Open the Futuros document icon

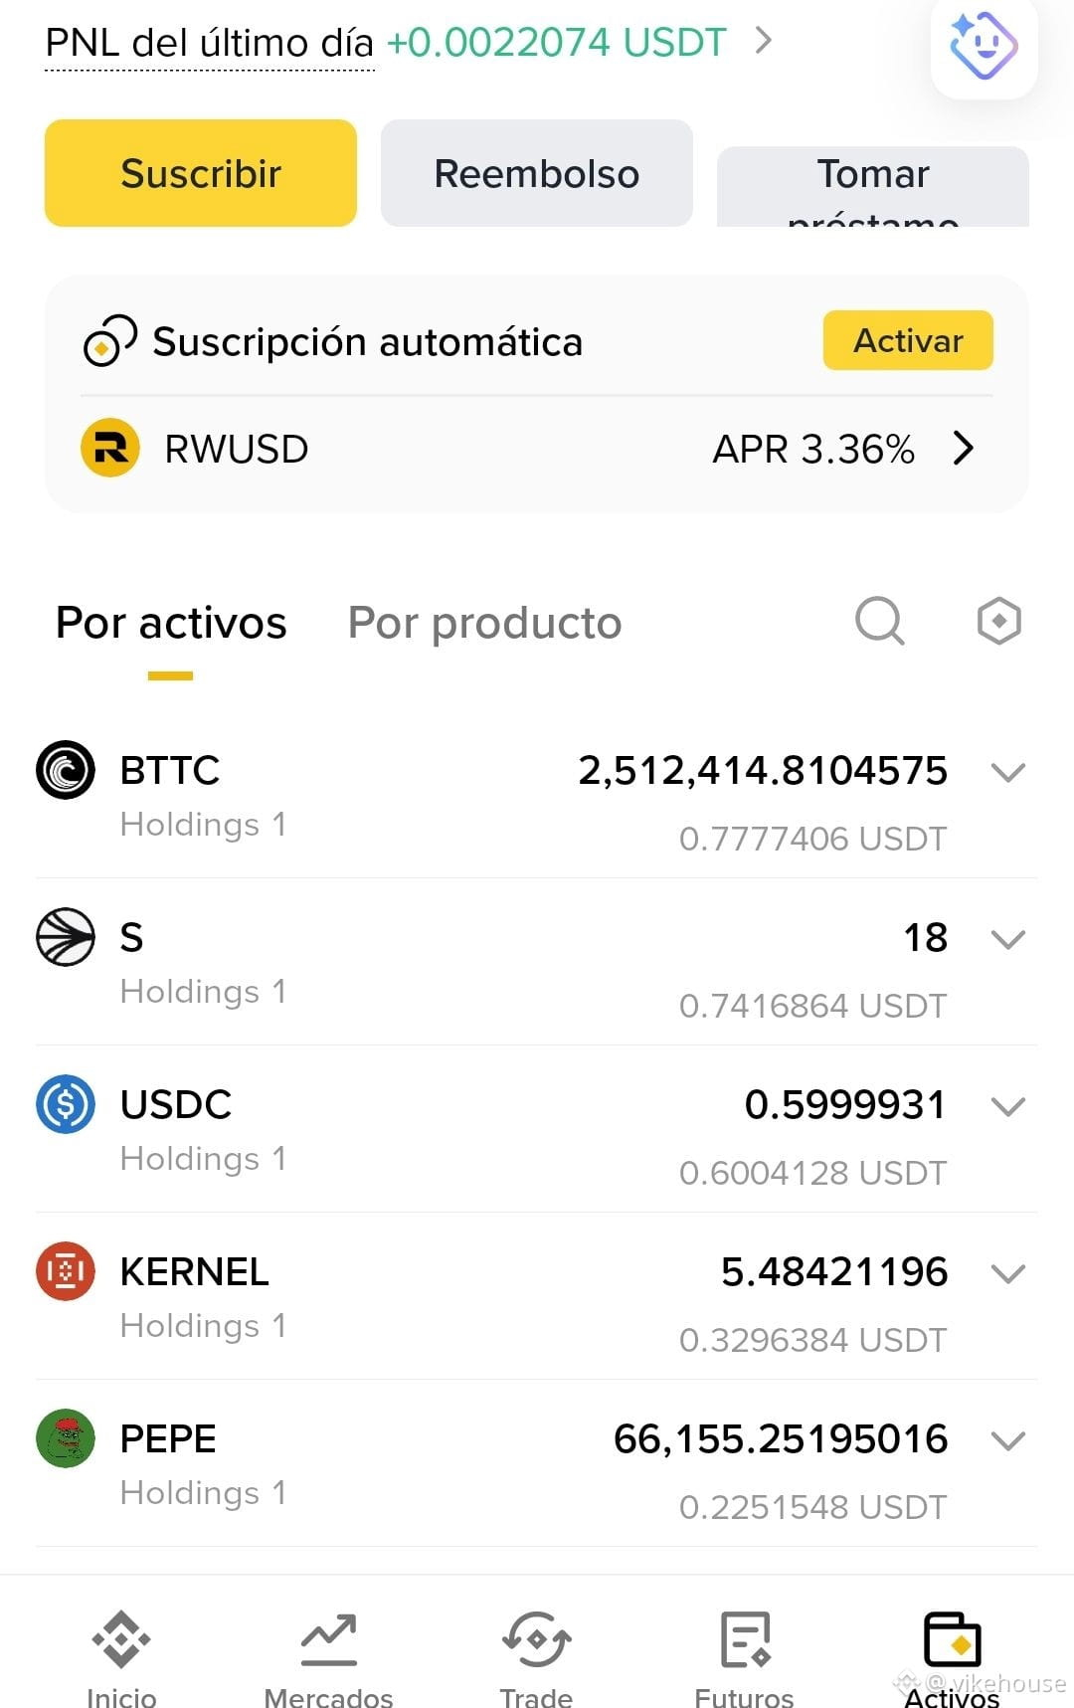(x=745, y=1639)
